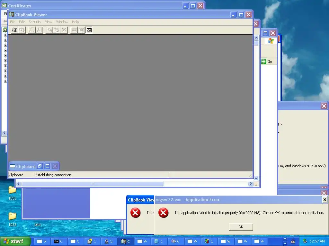Switch to the ClipBook Viewer taskbar button
Image resolution: width=329 pixels, height=246 pixels.
click(x=126, y=241)
